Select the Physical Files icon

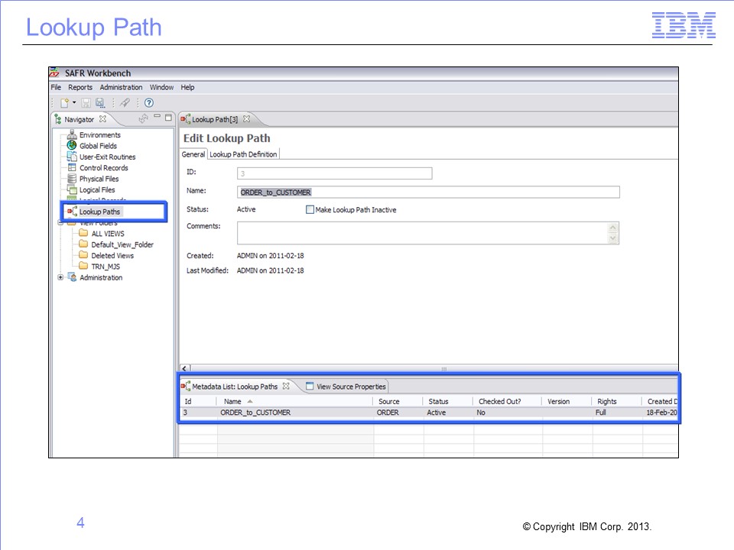[x=72, y=179]
